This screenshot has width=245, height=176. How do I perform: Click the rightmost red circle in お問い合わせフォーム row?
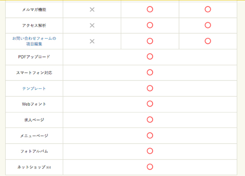(208, 41)
